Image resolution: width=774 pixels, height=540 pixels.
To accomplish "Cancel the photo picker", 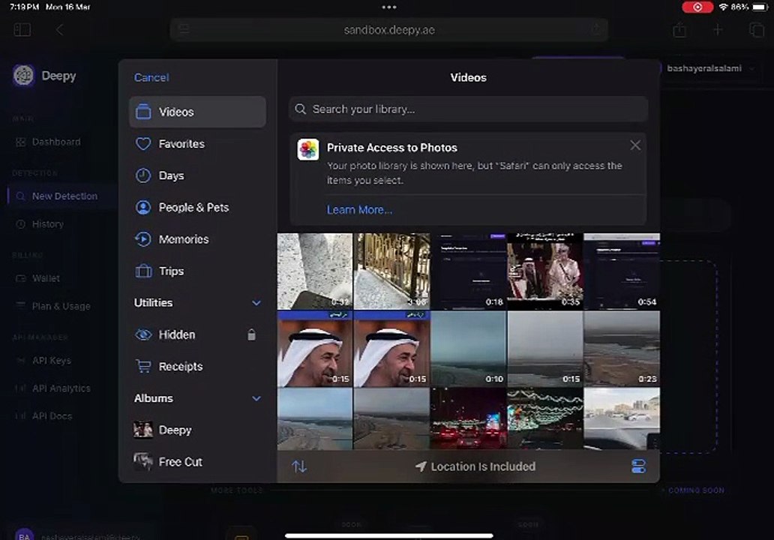I will (x=151, y=77).
